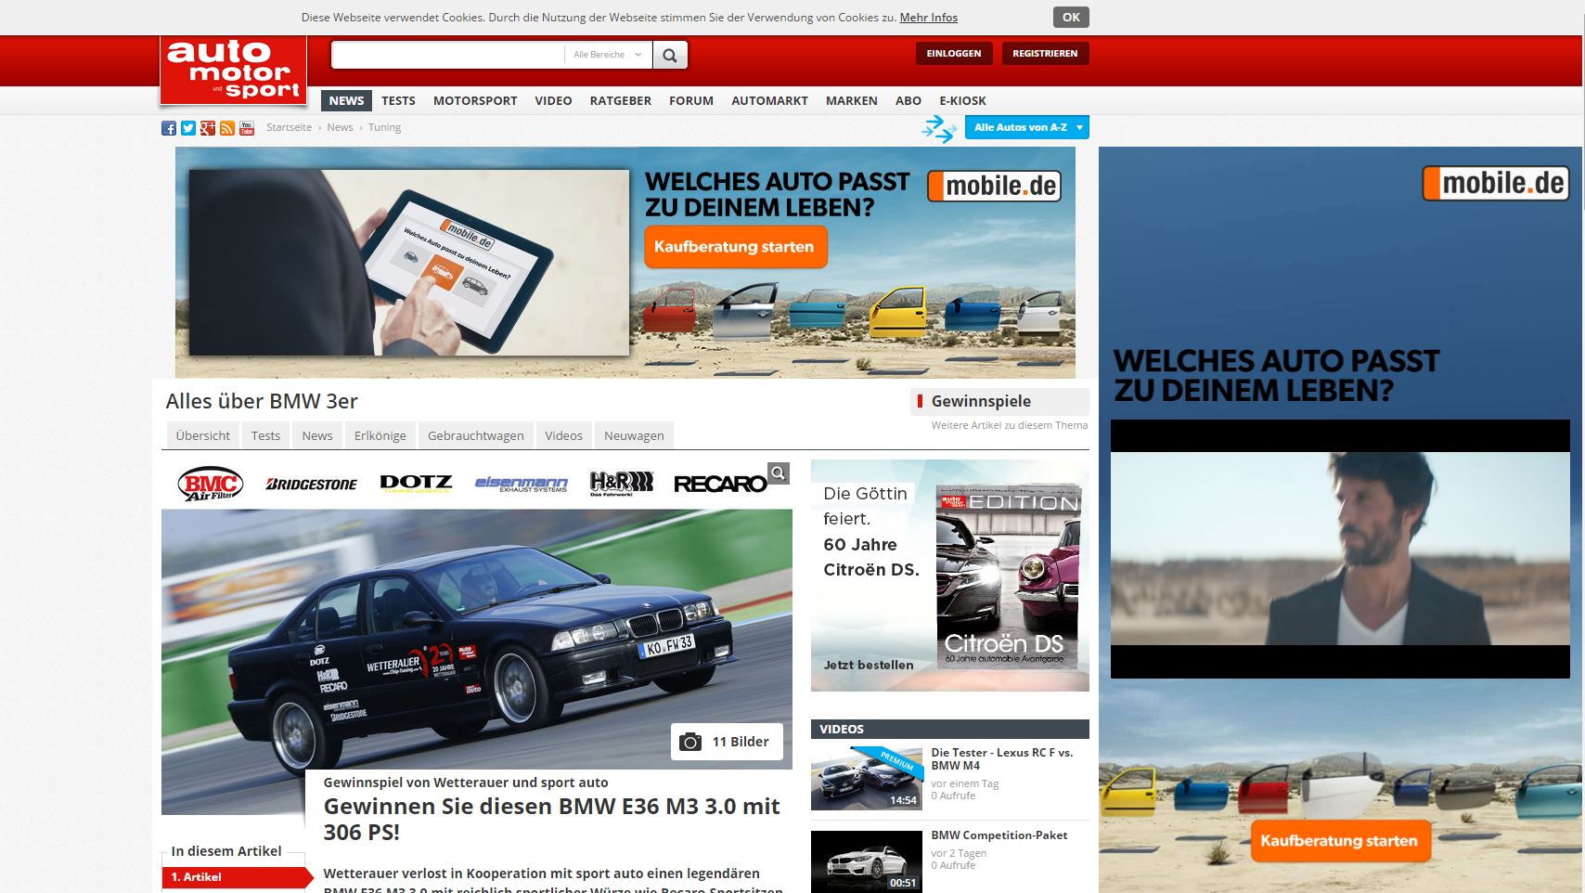The height and width of the screenshot is (893, 1585).
Task: Click the Jetzt bestellen Citroën DS link
Action: click(x=869, y=665)
